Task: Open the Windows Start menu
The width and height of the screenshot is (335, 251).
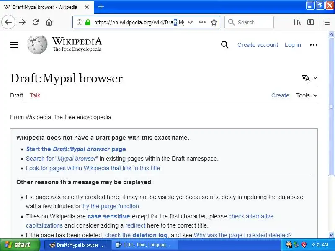Action: point(20,245)
